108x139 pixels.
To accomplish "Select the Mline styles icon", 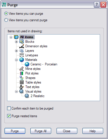I will [22, 69].
